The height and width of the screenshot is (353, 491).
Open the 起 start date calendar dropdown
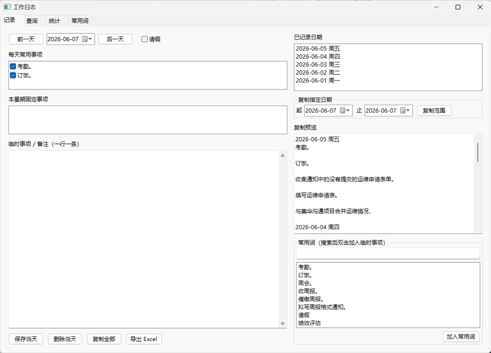(x=345, y=111)
